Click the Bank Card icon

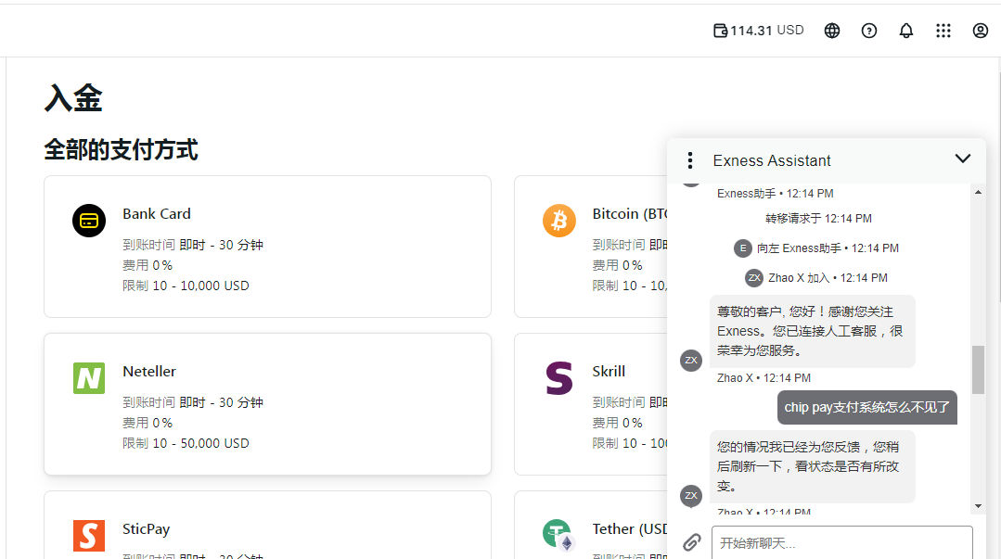(89, 221)
